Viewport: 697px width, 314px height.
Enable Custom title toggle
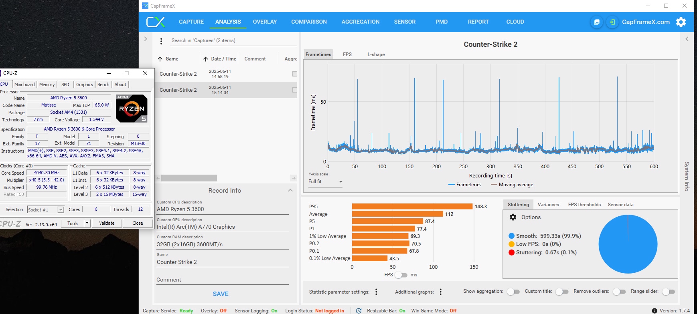562,292
